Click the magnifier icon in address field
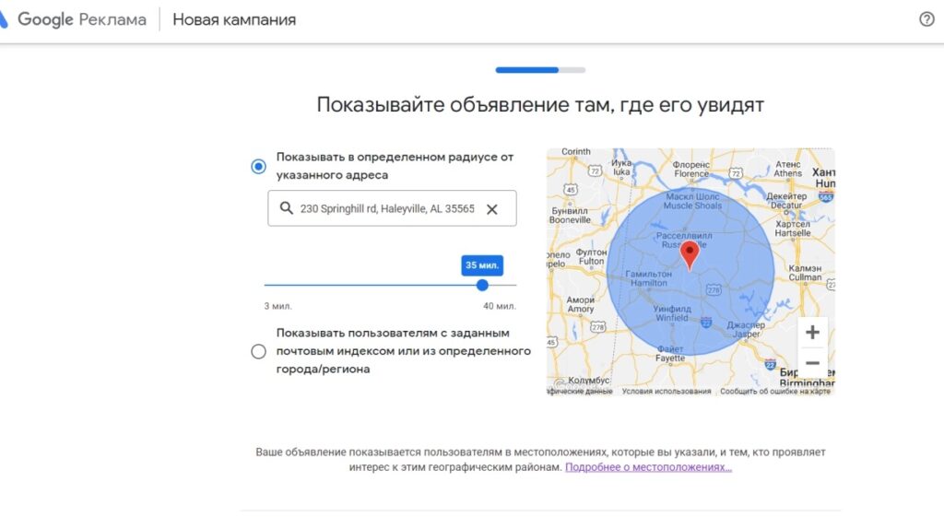 286,209
